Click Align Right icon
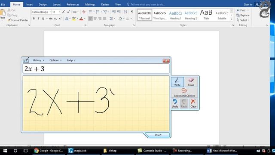Viewport: 275px width, 155px height. 100,19
